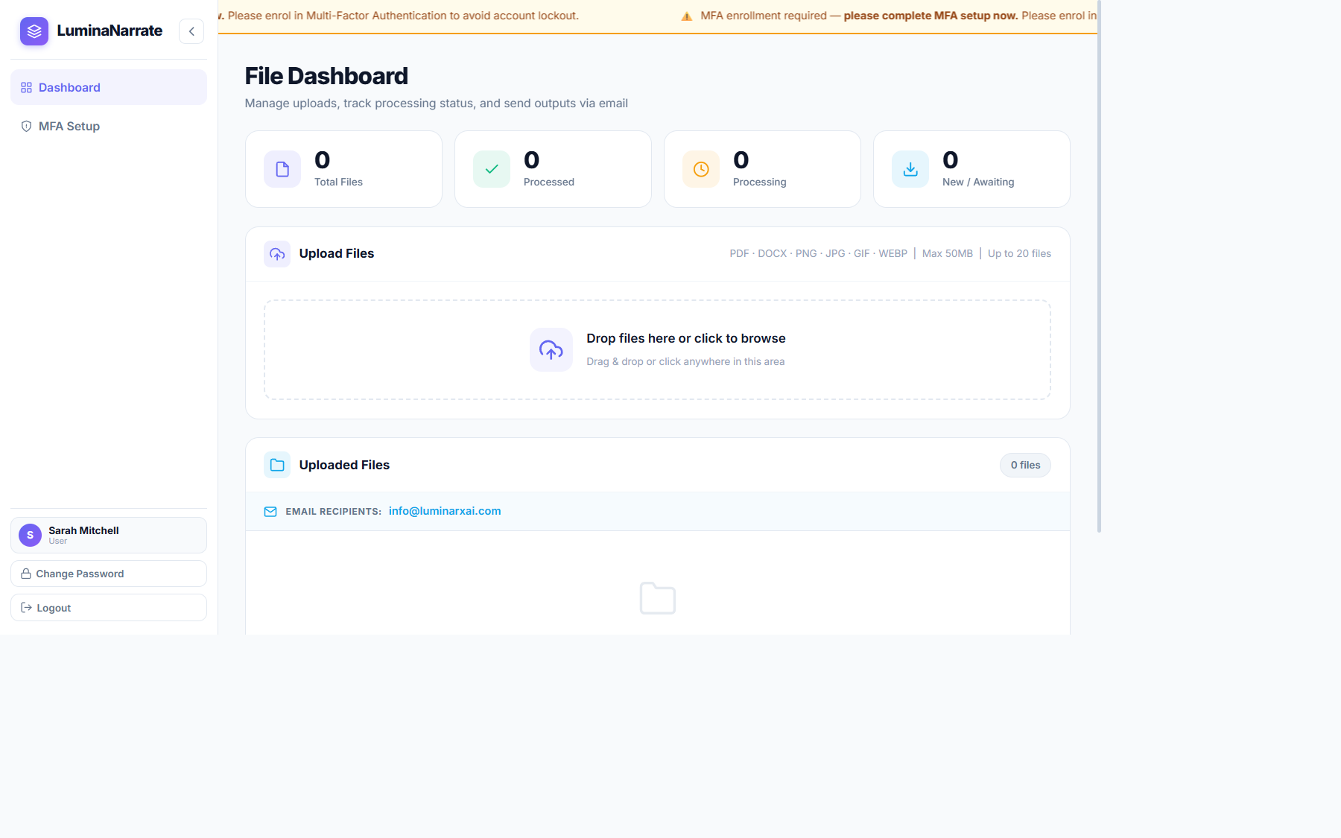
Task: Click the Processing clock icon
Action: 700,168
